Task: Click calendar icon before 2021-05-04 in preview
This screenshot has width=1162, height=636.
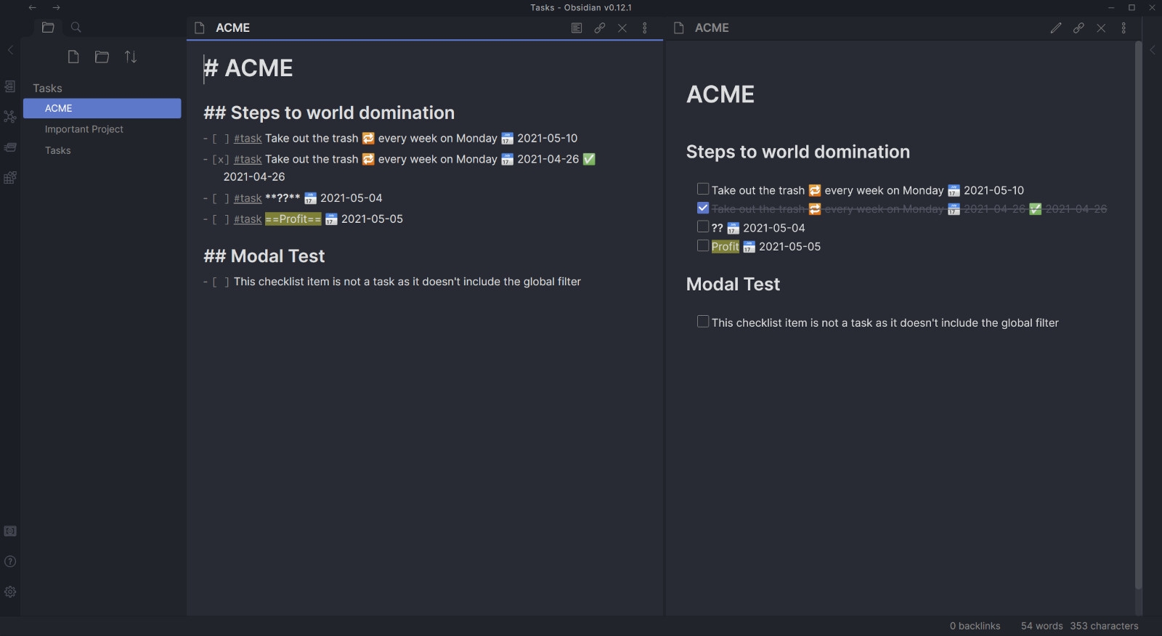Action: point(733,228)
